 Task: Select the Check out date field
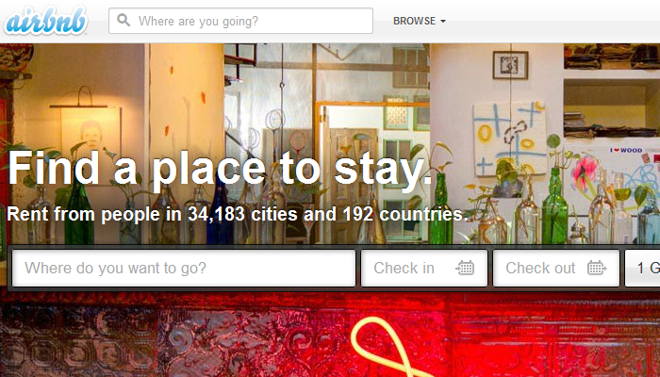point(556,268)
